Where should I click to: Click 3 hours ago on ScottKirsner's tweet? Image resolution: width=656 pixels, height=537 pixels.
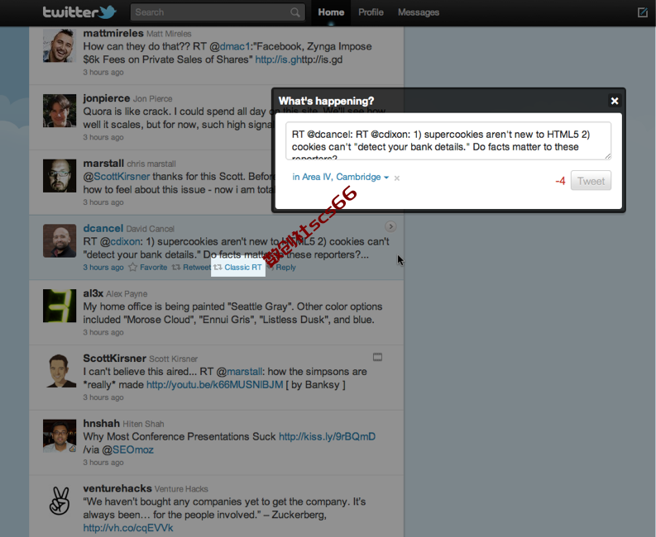click(x=103, y=397)
